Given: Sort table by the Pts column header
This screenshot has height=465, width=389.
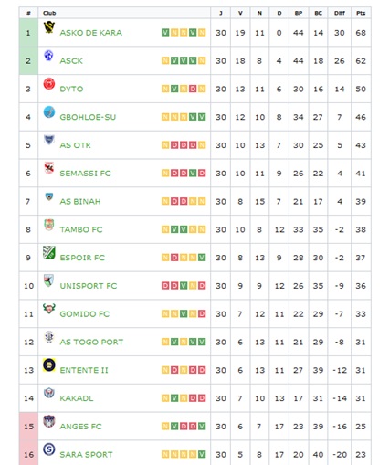Looking at the screenshot, I should pos(361,13).
